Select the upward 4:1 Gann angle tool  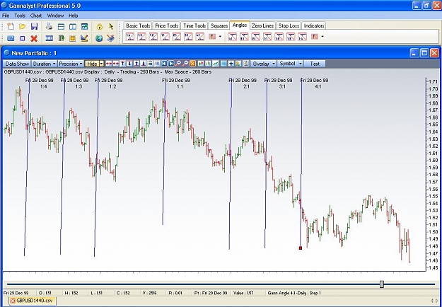(200, 37)
